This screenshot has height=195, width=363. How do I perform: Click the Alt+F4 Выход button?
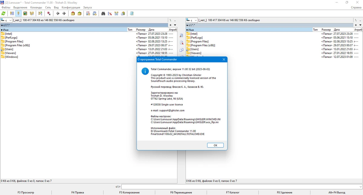pyautogui.click(x=337, y=192)
